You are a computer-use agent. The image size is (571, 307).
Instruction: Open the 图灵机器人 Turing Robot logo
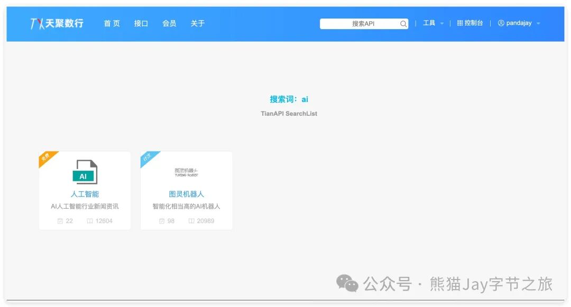point(186,172)
